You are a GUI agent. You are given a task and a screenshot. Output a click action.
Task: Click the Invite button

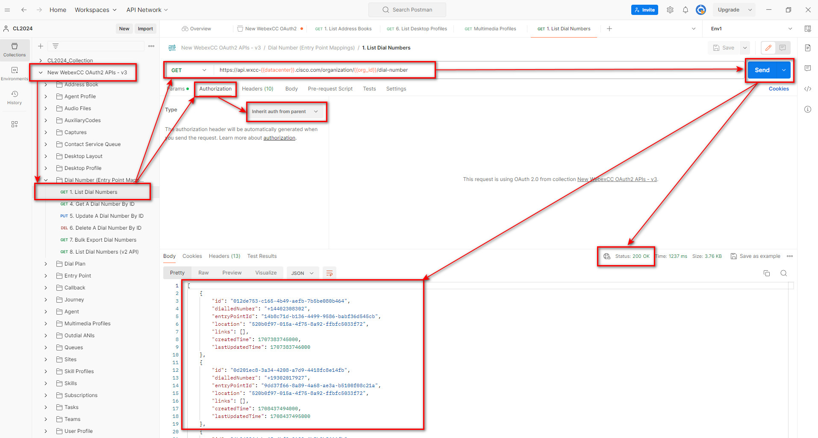644,10
